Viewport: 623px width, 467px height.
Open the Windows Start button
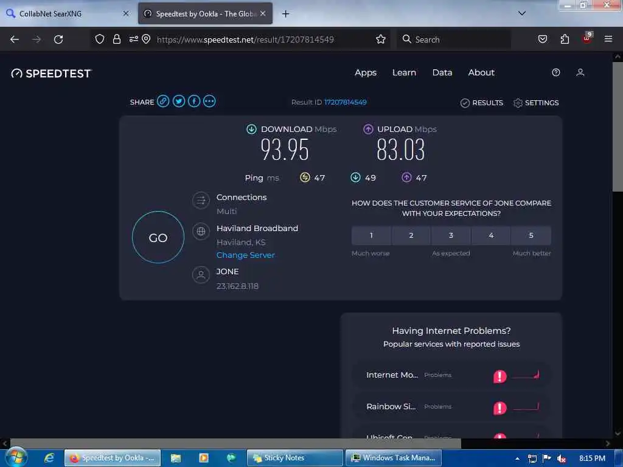[x=15, y=458]
